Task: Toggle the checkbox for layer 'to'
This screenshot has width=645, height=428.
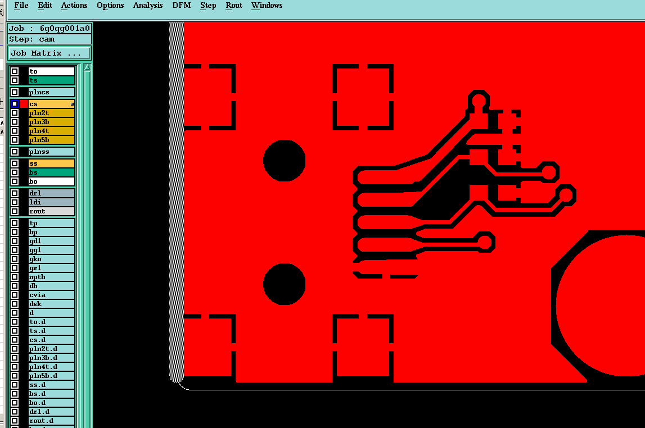Action: click(x=15, y=71)
